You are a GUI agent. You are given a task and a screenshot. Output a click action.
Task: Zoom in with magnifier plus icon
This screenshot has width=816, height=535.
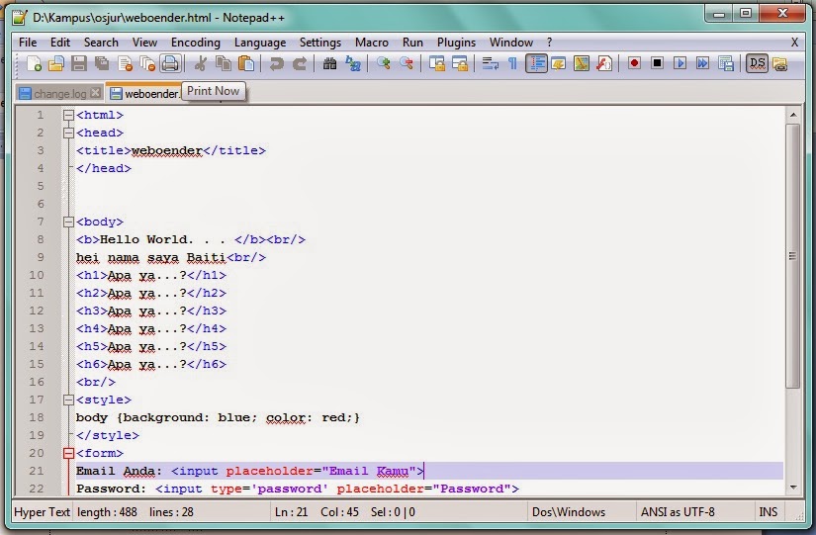384,64
